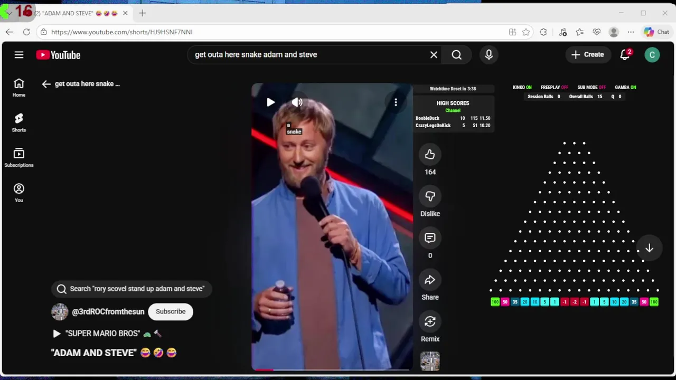Screen dimensions: 676x380
Task: Open Subscriptions in the YouTube sidebar
Action: (19, 158)
